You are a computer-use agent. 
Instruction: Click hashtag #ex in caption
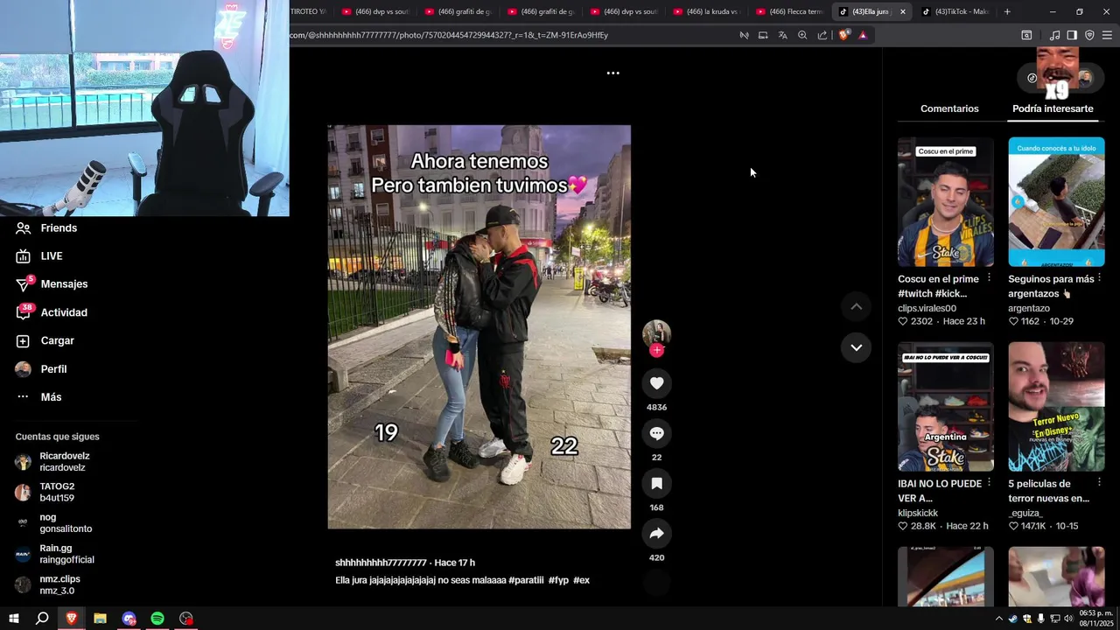coord(581,580)
